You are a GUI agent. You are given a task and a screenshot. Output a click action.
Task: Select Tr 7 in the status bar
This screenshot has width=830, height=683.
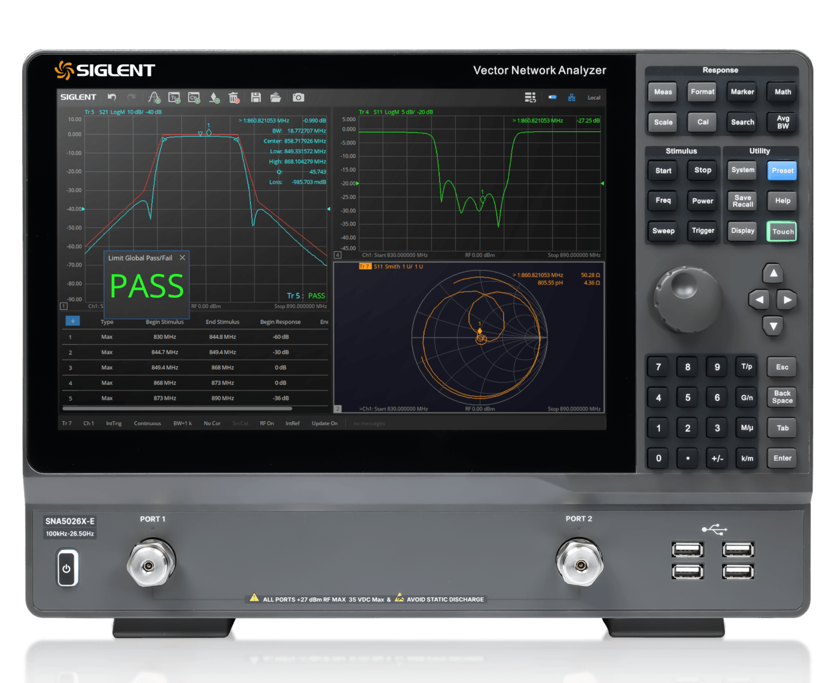click(67, 423)
